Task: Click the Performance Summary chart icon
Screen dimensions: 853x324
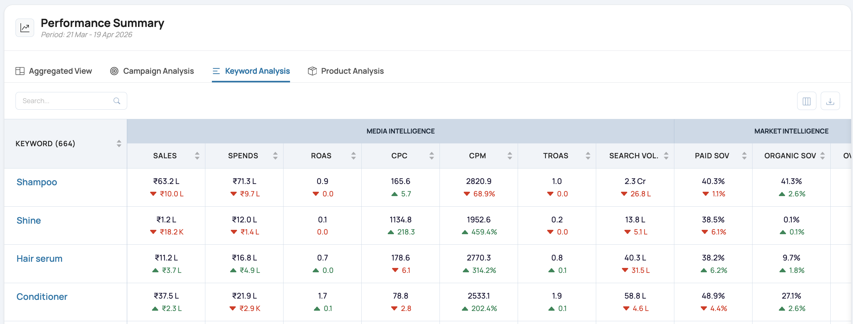Action: tap(25, 28)
